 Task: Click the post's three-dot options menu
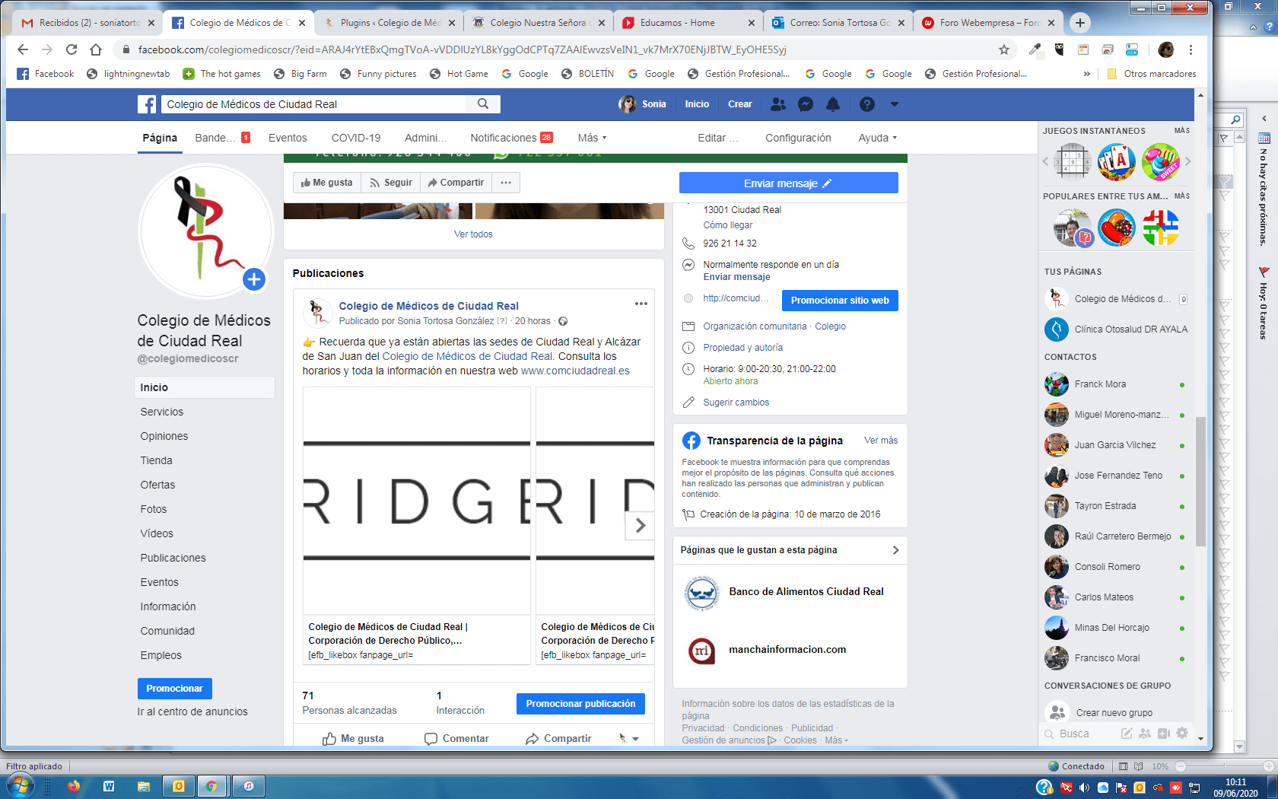coord(641,304)
